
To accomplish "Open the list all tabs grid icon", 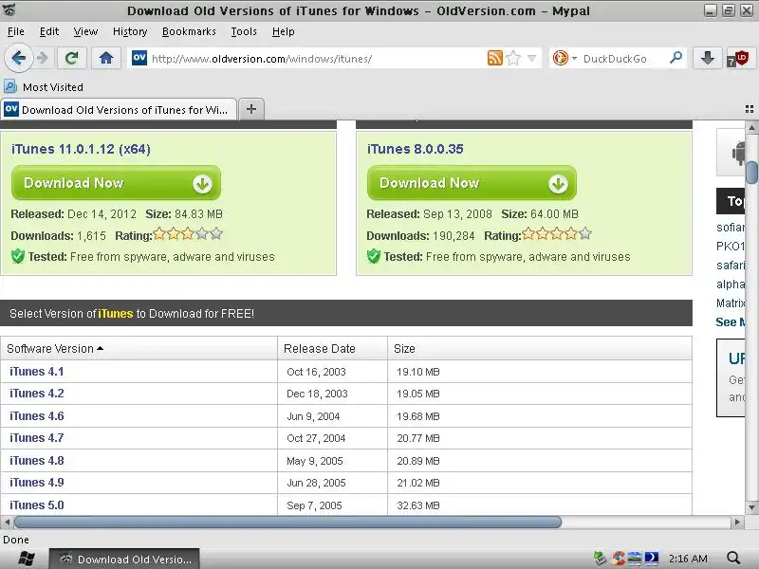I will 750,109.
